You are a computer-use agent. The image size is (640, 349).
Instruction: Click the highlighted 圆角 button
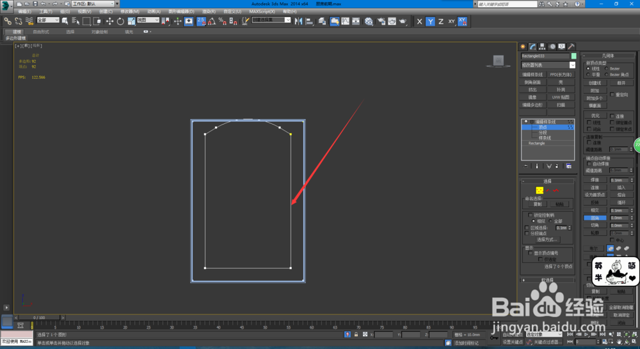click(x=595, y=218)
